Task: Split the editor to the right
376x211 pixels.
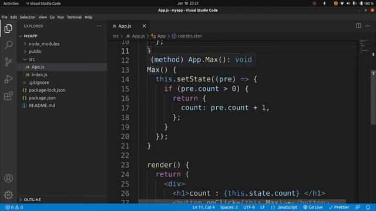Action: (358, 26)
